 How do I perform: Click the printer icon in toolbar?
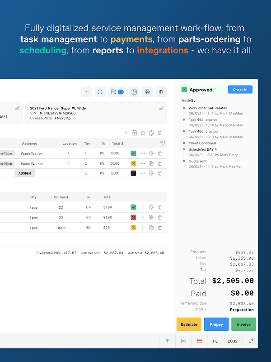[x=148, y=92]
